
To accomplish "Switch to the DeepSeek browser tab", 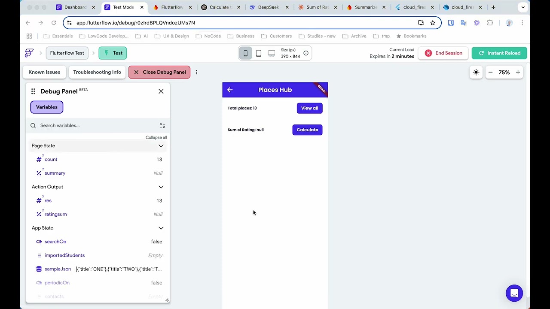I will pyautogui.click(x=269, y=7).
